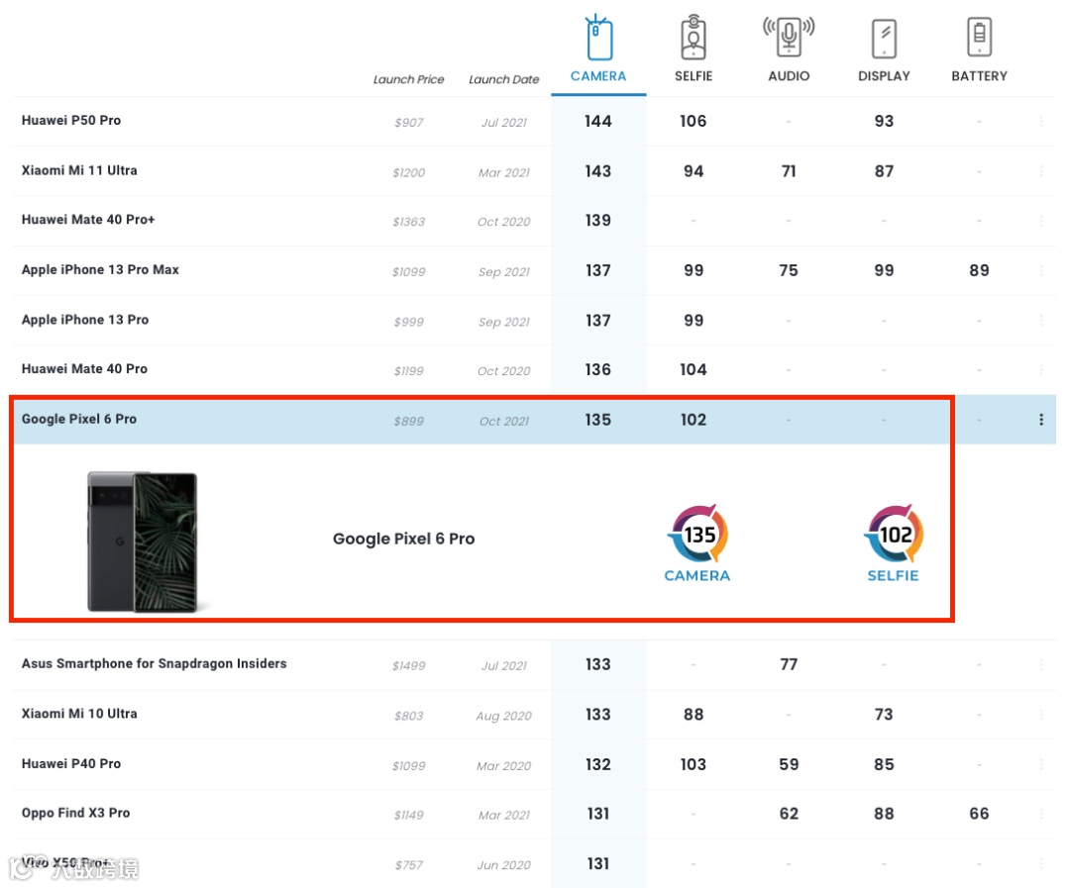Click audio score 71 for Xiaomi Mi 11 Ultra
This screenshot has width=1070, height=888.
pyautogui.click(x=789, y=171)
